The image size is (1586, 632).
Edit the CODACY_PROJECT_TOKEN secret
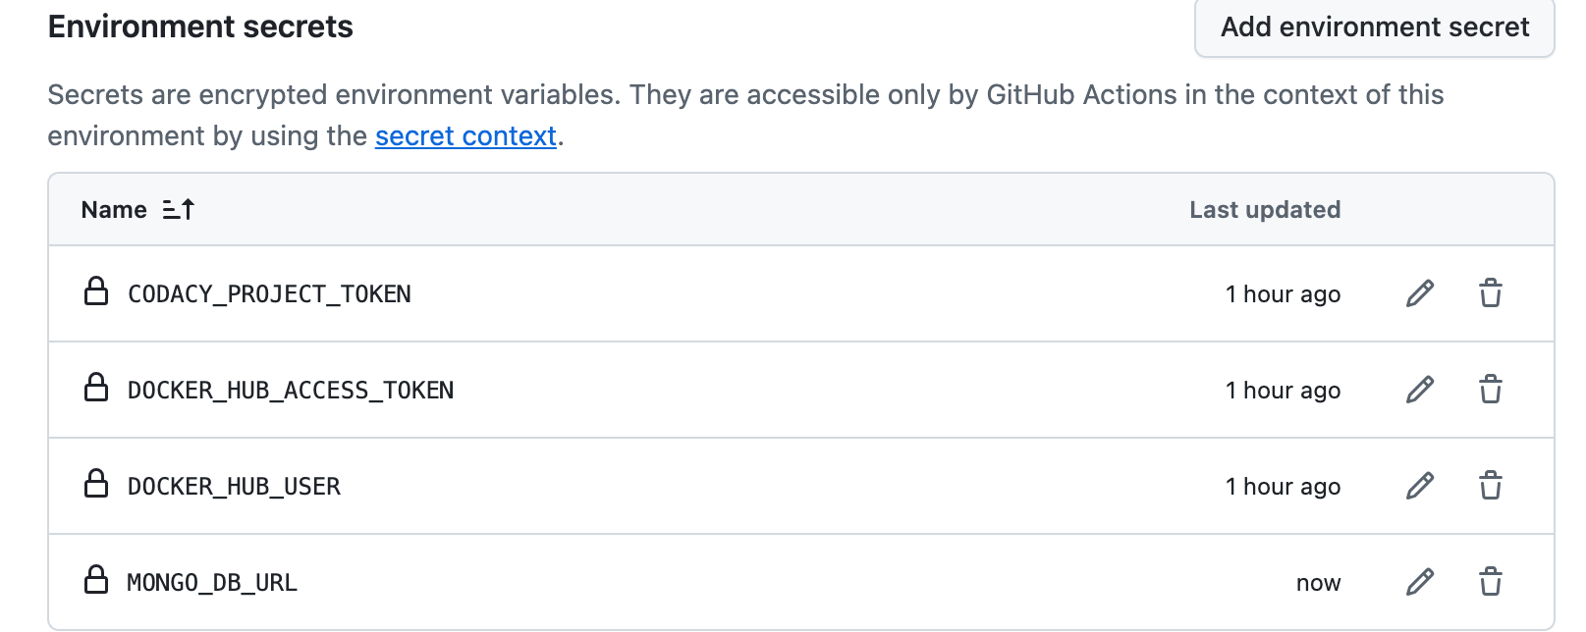(x=1420, y=293)
